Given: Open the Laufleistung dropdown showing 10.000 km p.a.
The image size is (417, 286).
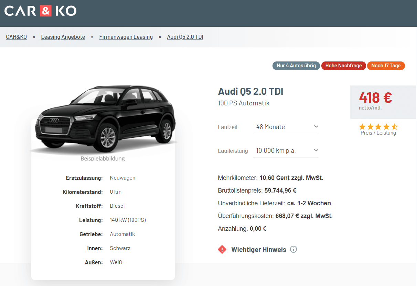Looking at the screenshot, I should 286,151.
